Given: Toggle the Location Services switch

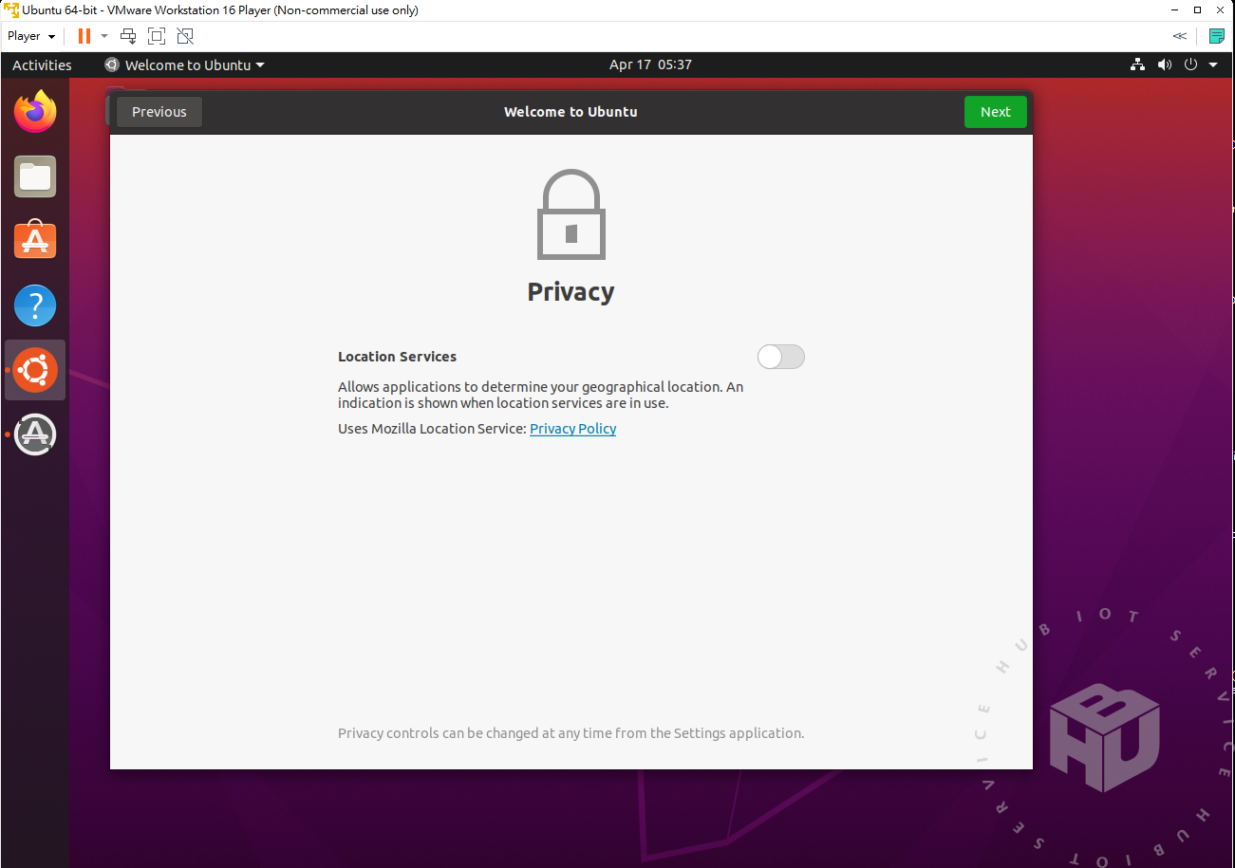Looking at the screenshot, I should [780, 357].
